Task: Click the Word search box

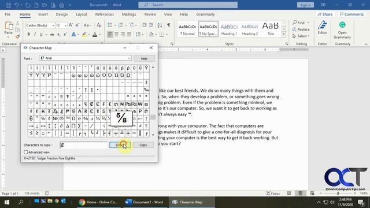Action: point(188,5)
